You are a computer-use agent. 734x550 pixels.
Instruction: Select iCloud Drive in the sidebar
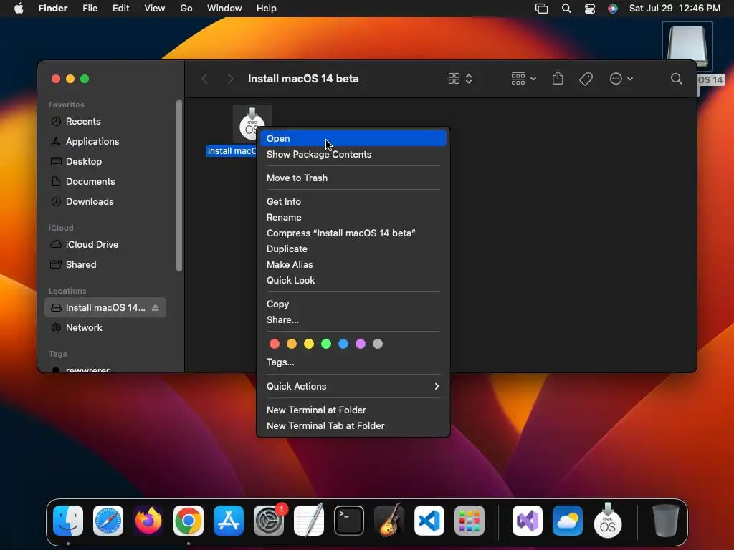tap(105, 245)
